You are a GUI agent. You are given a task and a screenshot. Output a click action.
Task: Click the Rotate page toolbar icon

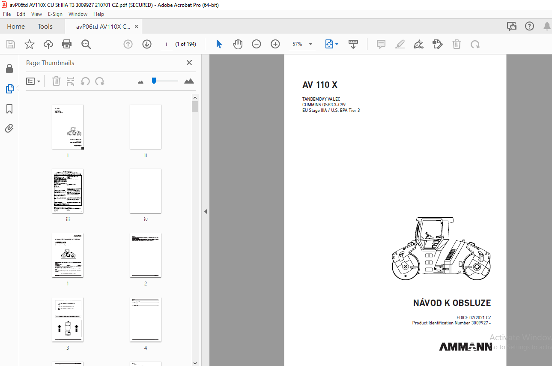coord(475,44)
